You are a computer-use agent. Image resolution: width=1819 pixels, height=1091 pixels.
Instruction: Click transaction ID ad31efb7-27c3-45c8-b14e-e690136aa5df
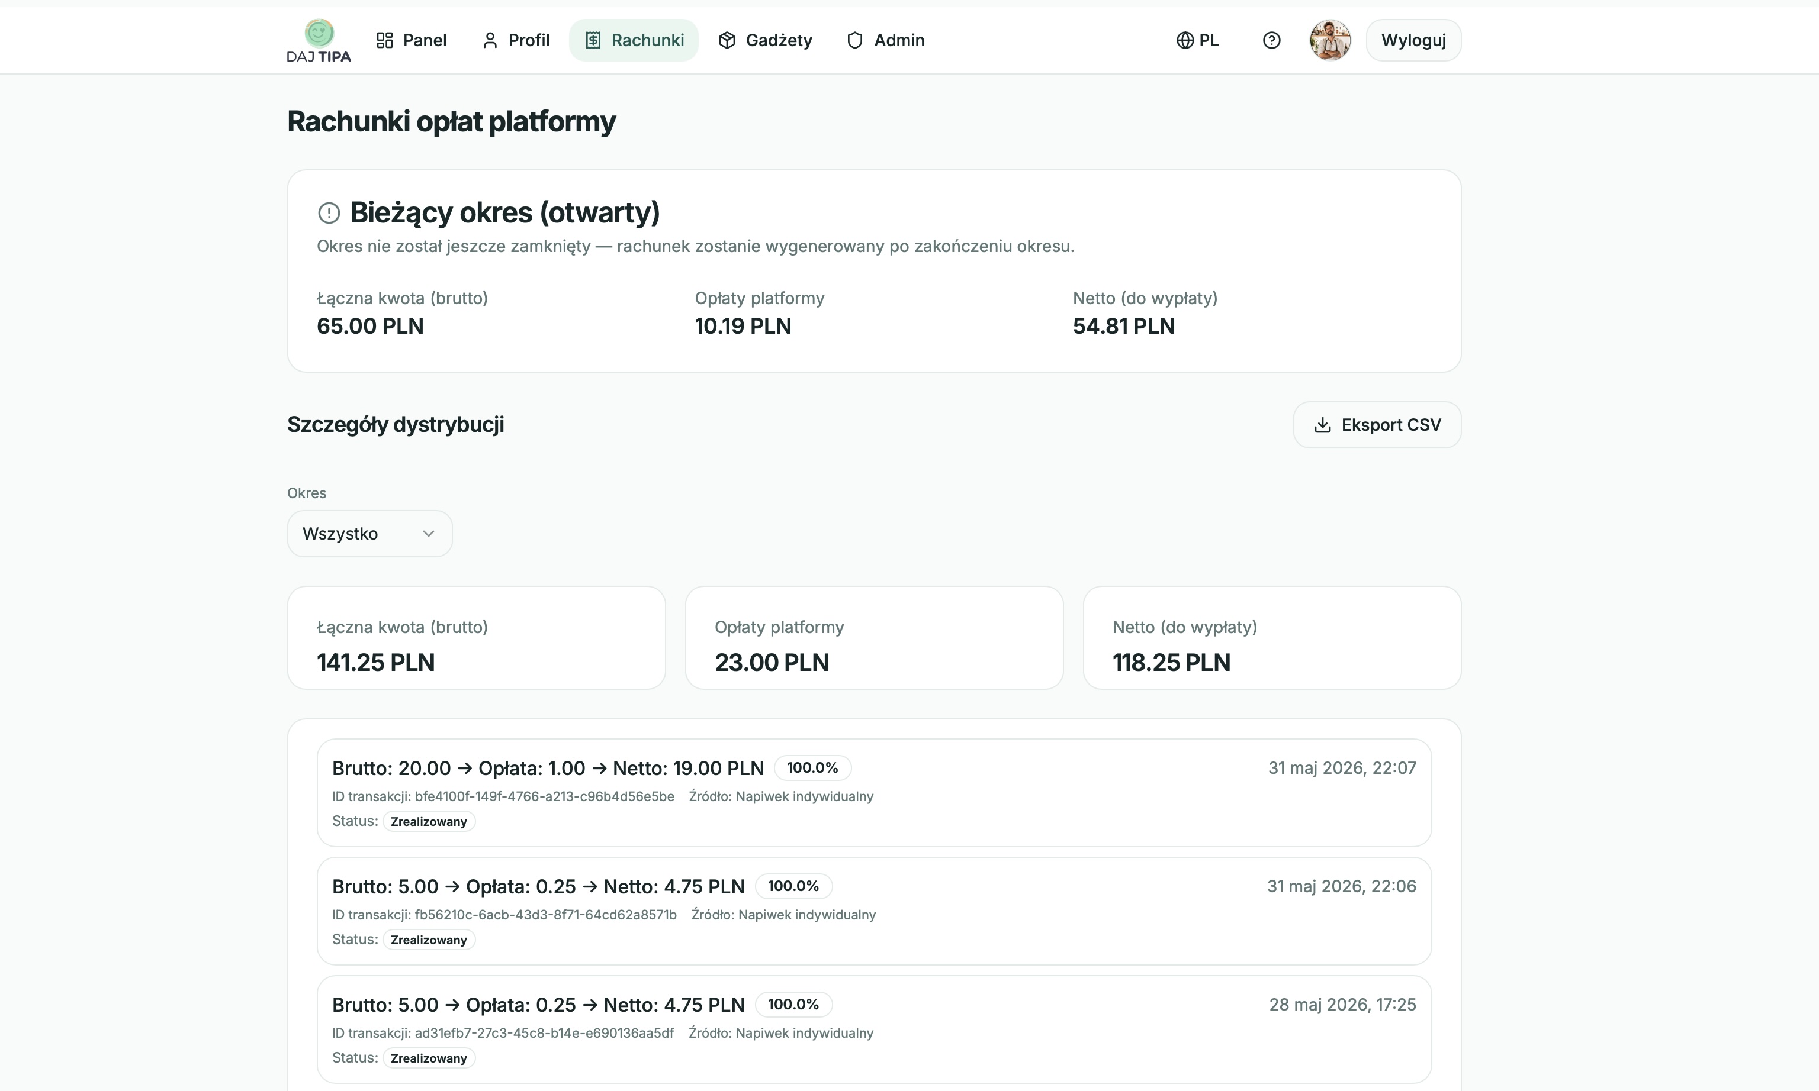tap(544, 1033)
